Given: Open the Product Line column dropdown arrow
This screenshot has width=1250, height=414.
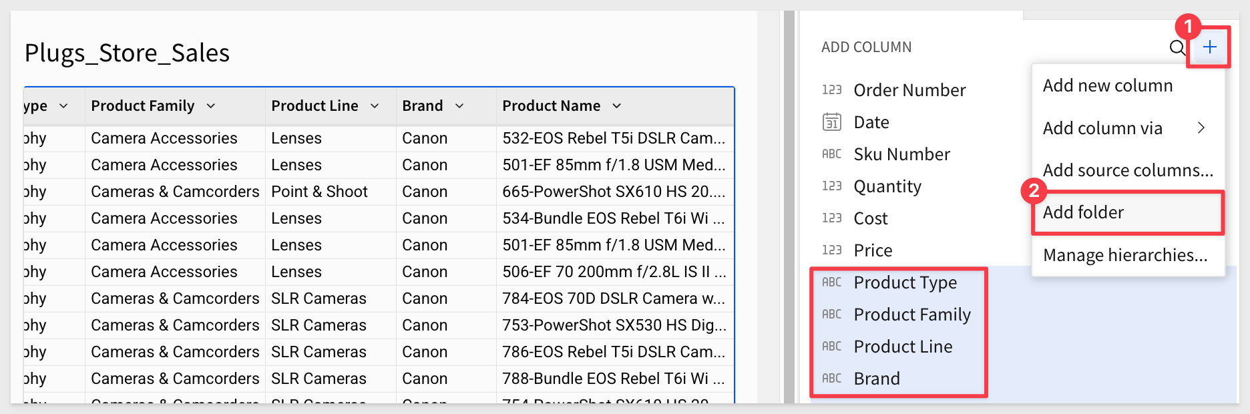Looking at the screenshot, I should click(375, 106).
